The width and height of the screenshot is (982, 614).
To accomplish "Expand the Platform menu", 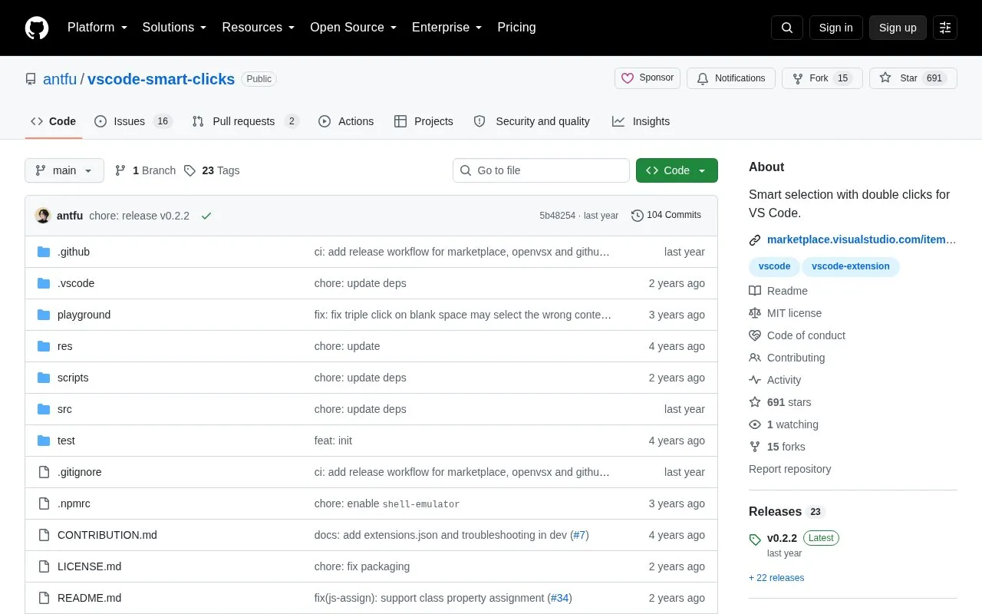I will point(97,28).
